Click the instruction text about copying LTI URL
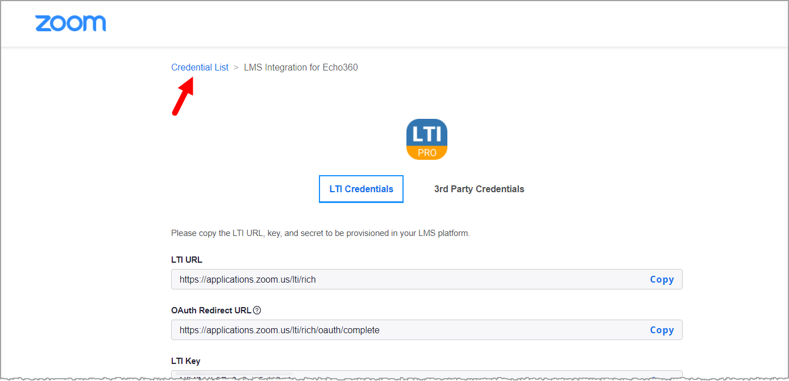Image resolution: width=789 pixels, height=381 pixels. [320, 233]
